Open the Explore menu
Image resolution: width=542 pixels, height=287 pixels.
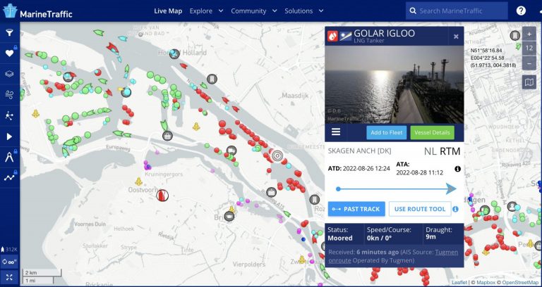201,11
